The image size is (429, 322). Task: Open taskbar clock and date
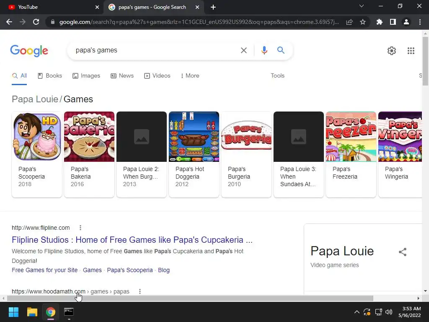410,312
